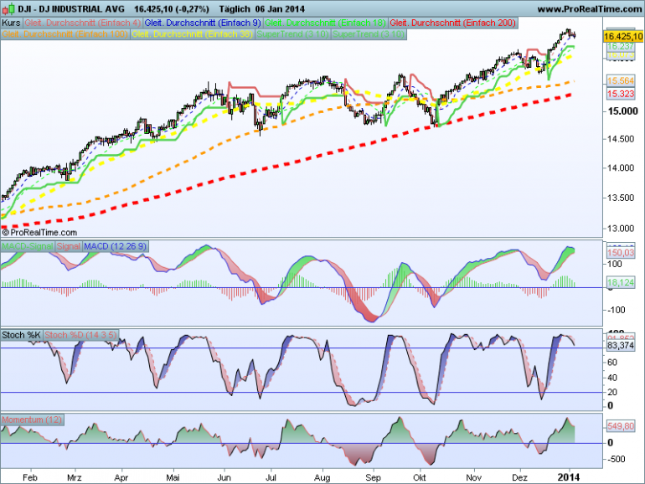This screenshot has width=645, height=484.
Task: Click the Feb month on time axis
Action: pyautogui.click(x=30, y=477)
